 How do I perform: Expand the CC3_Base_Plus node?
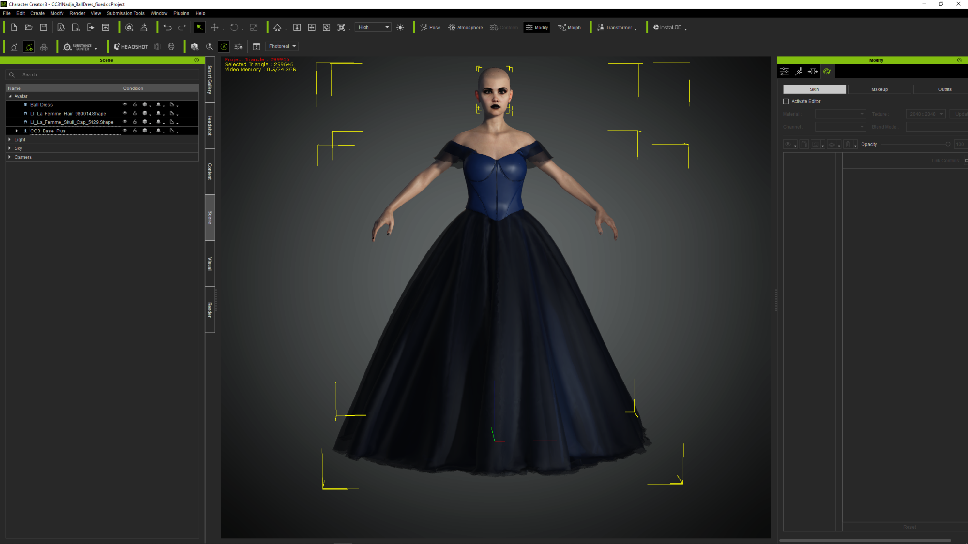[17, 131]
